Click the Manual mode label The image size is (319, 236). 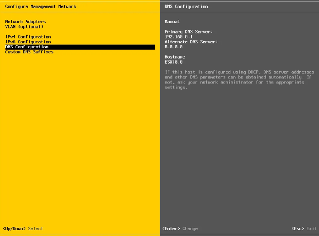coord(172,22)
